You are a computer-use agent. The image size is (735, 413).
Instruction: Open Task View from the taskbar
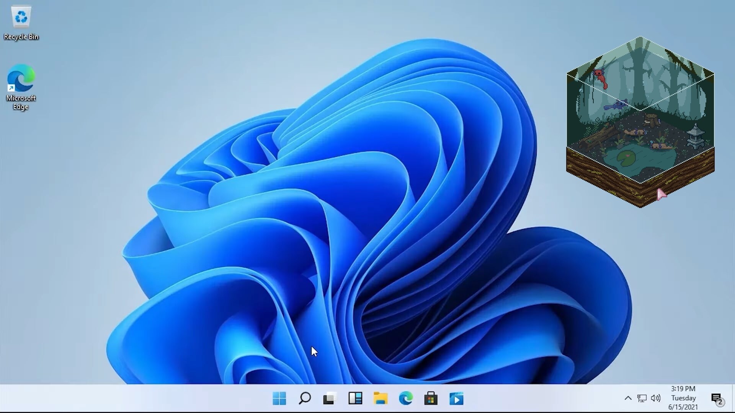click(330, 398)
